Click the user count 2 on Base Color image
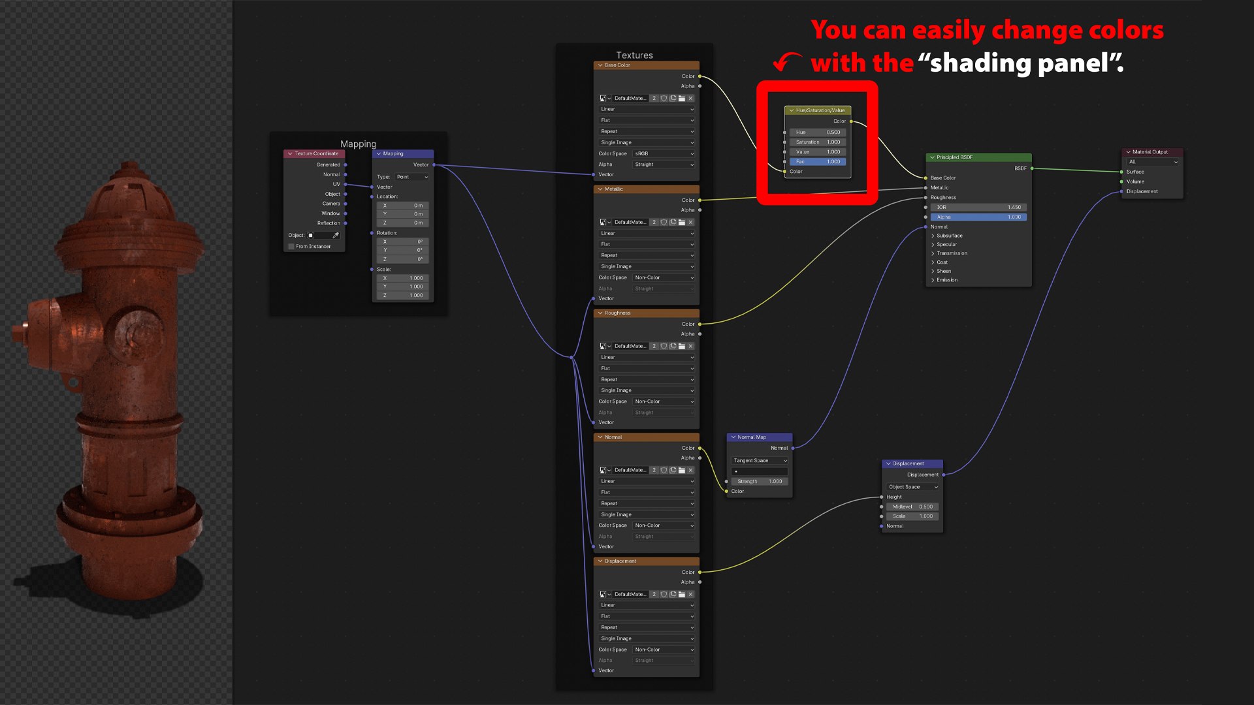 [654, 99]
